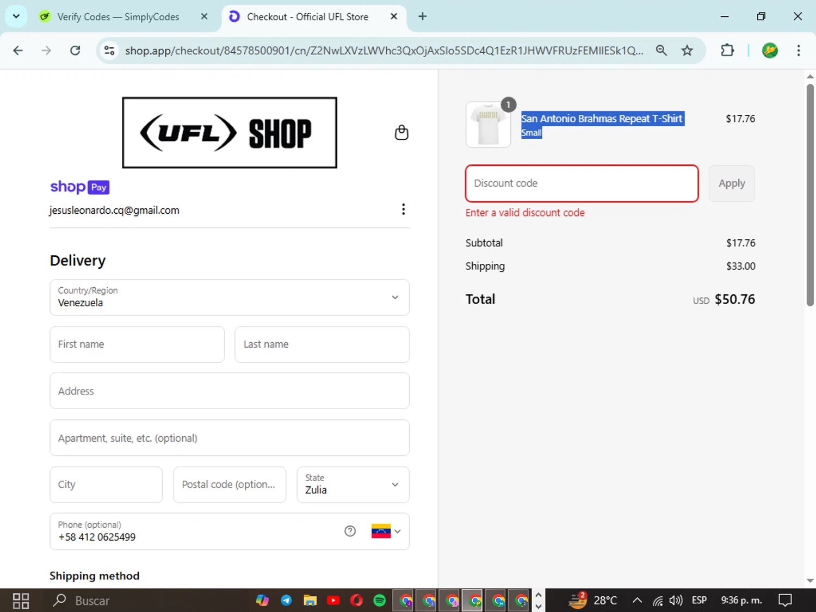This screenshot has width=816, height=612.
Task: Open the volume speaker tray icon
Action: coord(676,601)
